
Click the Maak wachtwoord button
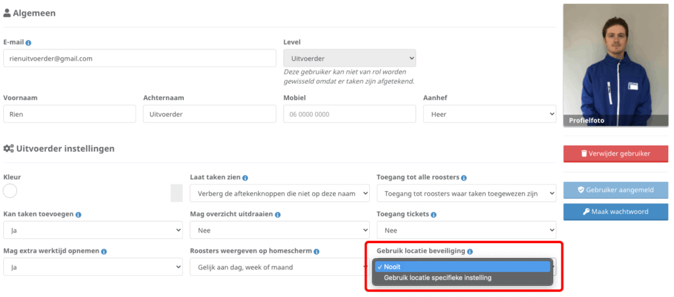tap(615, 211)
